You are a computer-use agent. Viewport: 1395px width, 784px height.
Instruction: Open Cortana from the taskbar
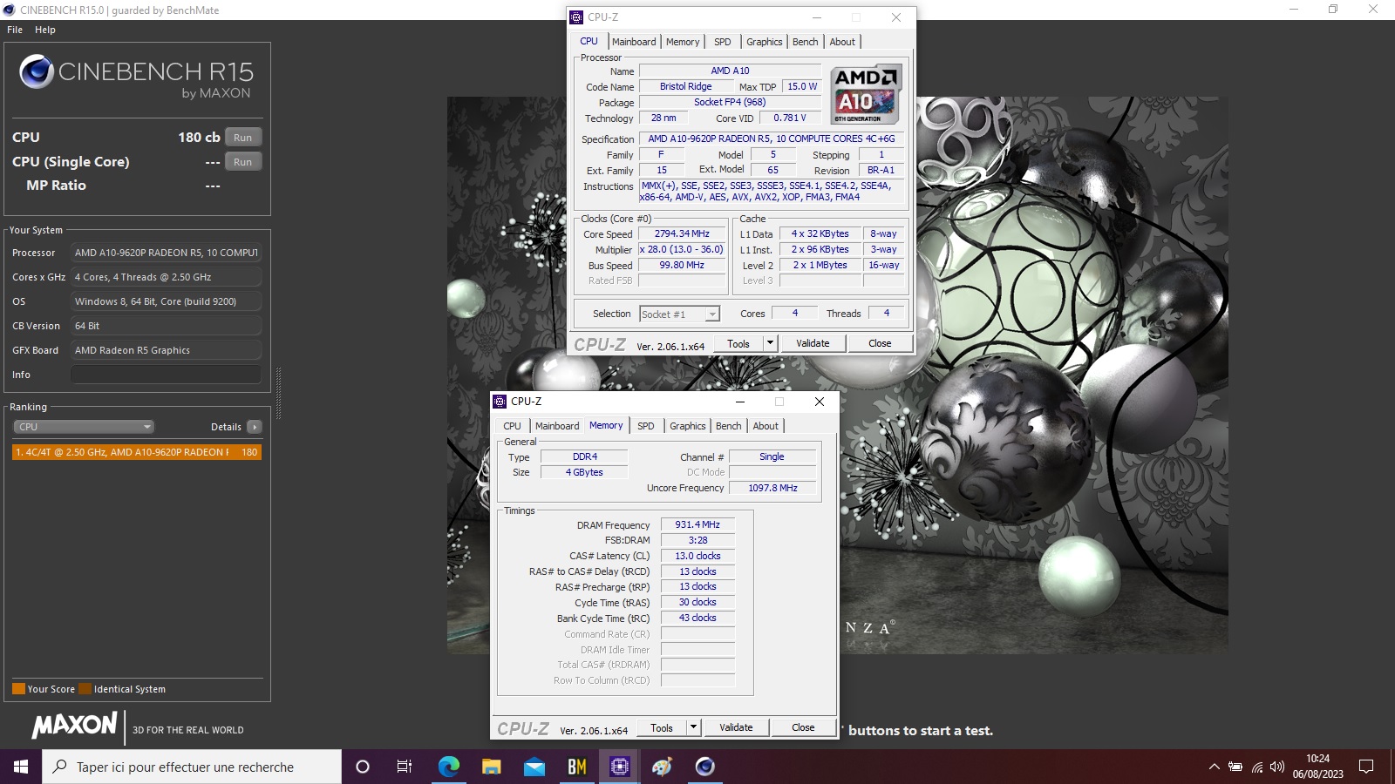click(363, 767)
